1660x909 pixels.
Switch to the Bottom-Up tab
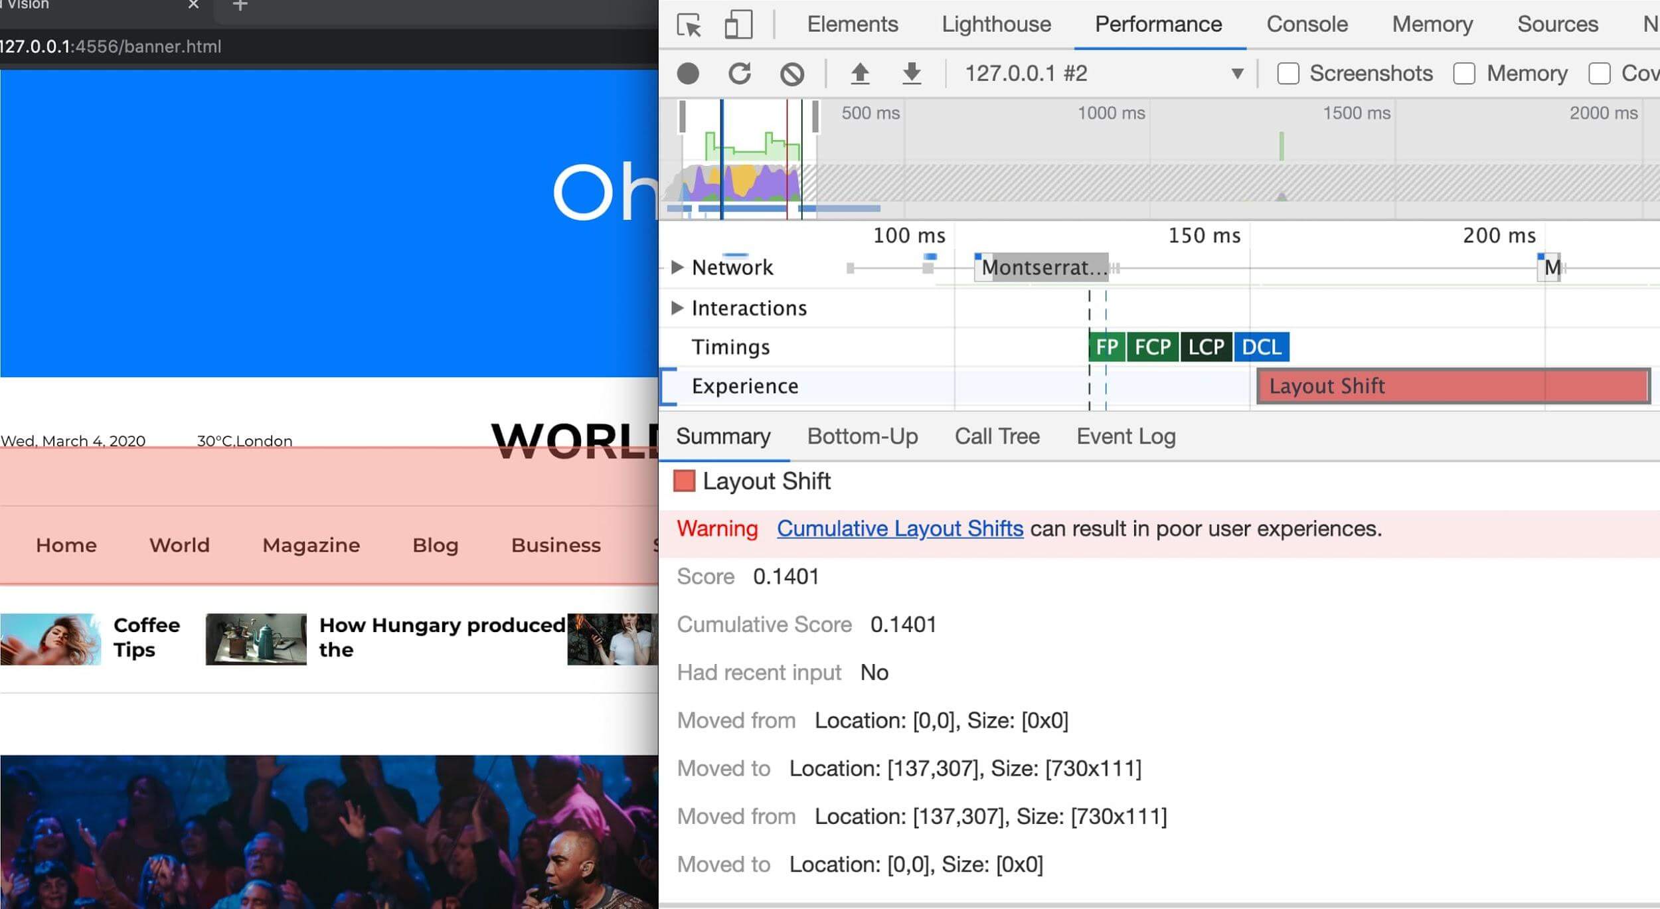pyautogui.click(x=863, y=436)
